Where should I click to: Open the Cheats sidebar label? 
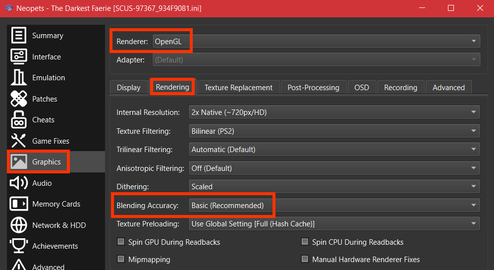click(x=43, y=120)
